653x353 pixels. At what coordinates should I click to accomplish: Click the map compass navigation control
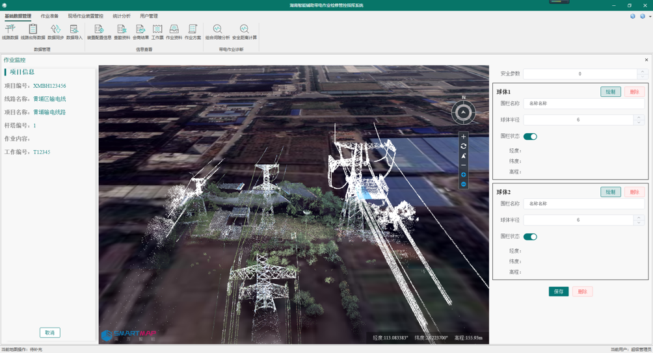click(x=463, y=112)
